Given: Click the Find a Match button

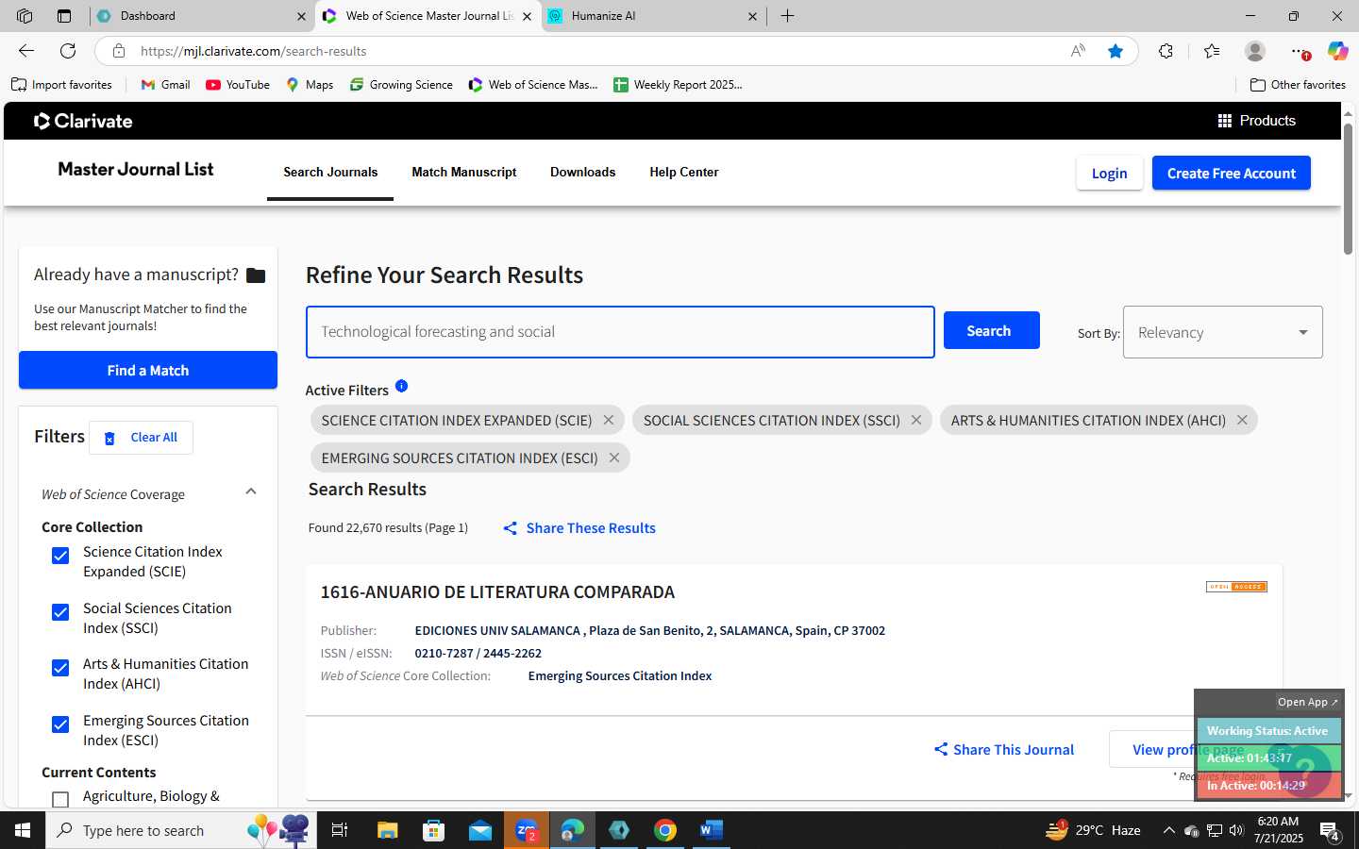Looking at the screenshot, I should click(148, 370).
